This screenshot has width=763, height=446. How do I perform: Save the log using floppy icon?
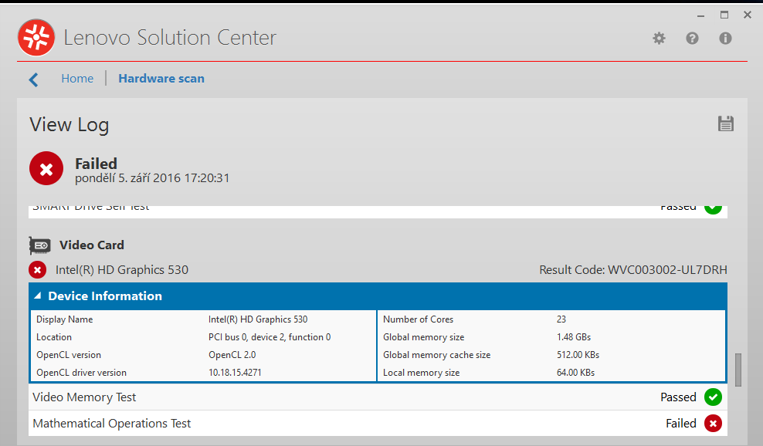725,123
